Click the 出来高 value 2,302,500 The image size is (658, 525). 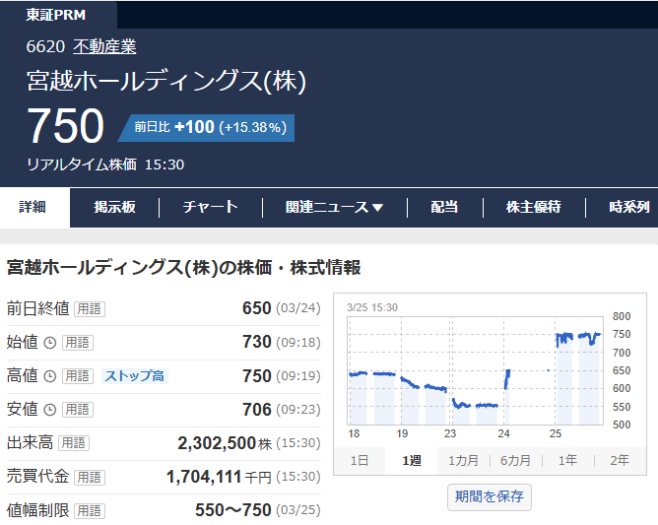pos(217,443)
